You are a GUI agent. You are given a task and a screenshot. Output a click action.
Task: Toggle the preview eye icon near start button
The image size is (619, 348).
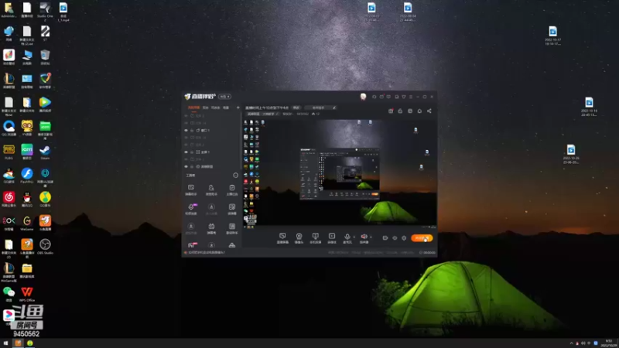tap(395, 238)
